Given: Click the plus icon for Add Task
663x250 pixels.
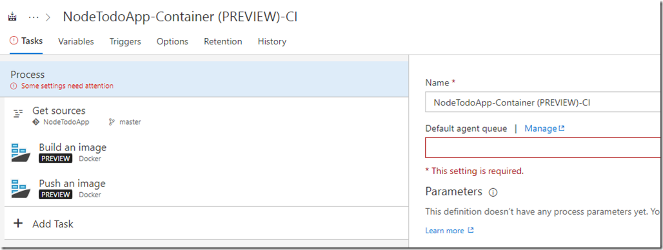Looking at the screenshot, I should click(18, 223).
